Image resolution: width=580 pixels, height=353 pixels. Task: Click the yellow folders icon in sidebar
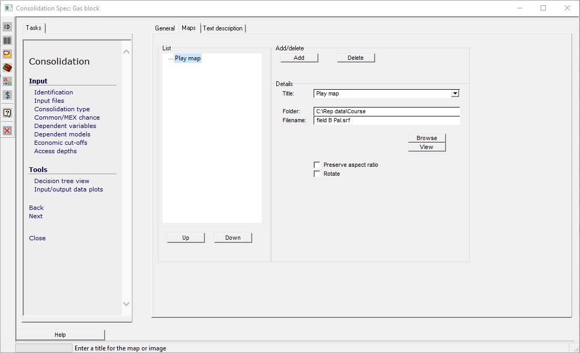7,54
